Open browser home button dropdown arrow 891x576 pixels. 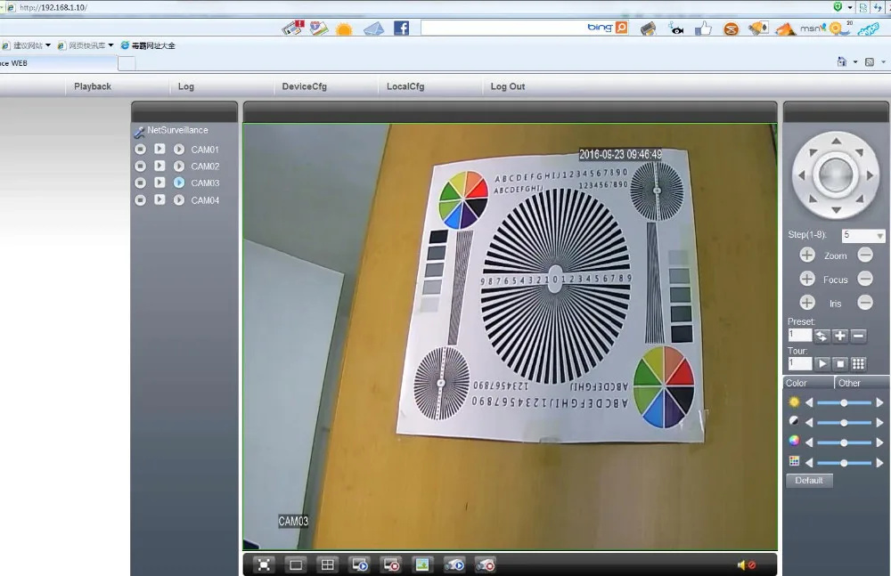(x=855, y=62)
